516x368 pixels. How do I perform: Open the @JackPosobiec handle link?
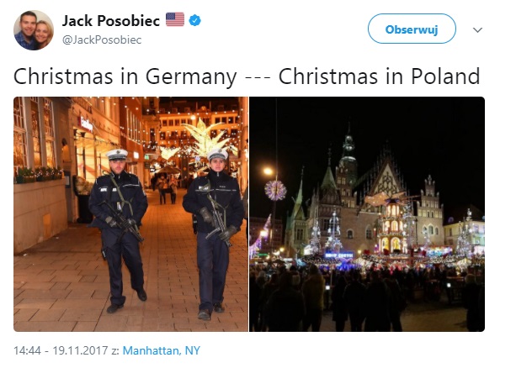click(x=102, y=39)
